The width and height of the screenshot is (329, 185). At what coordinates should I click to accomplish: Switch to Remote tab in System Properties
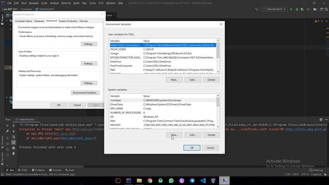[x=83, y=21]
